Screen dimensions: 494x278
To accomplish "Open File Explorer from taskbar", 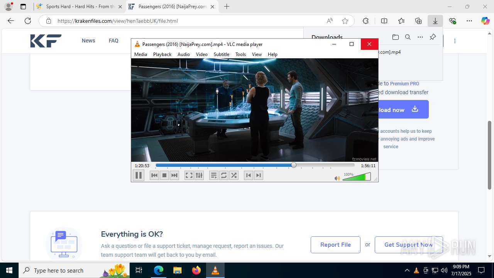I will click(x=177, y=270).
